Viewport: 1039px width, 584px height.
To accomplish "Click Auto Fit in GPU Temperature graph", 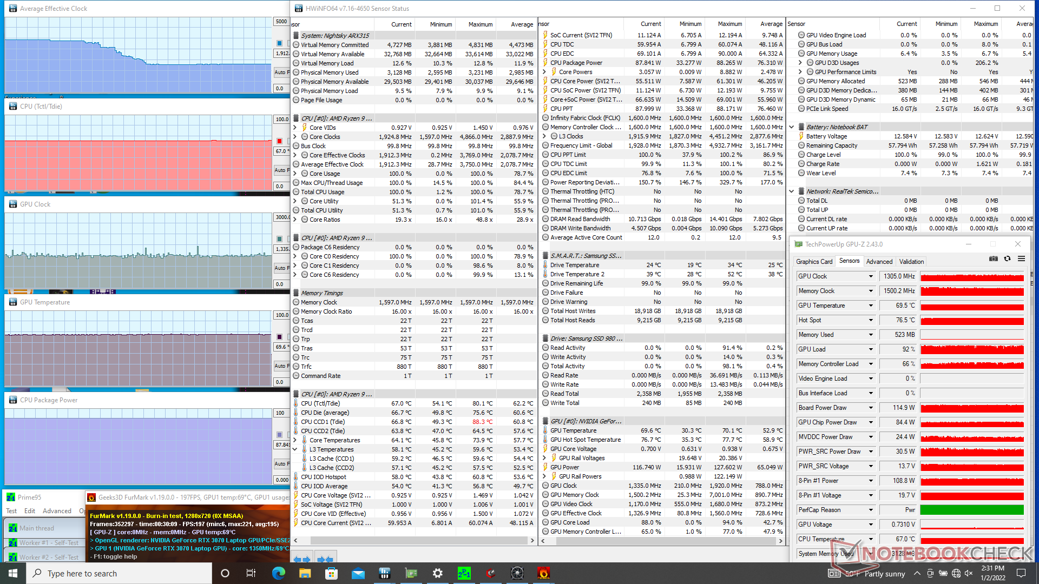I will pyautogui.click(x=281, y=366).
